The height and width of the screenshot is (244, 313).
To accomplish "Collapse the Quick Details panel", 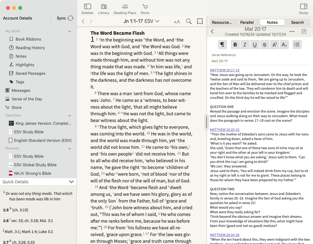I will coord(72,182).
